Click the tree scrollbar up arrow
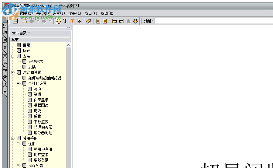Viewport: 273px width, 168px height. click(68, 45)
